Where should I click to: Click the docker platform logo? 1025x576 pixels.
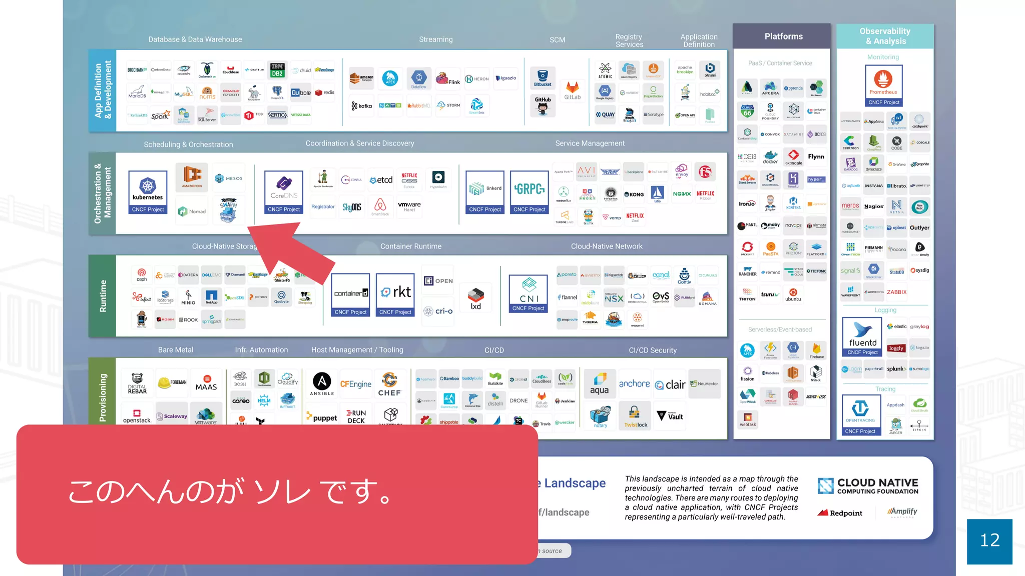770,157
